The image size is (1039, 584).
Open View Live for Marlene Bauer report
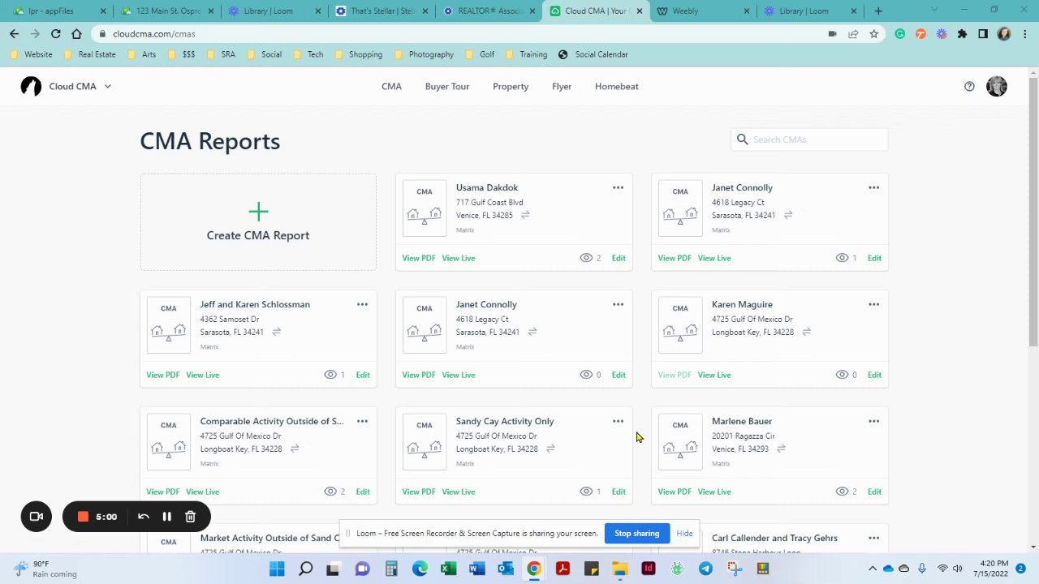click(x=714, y=492)
